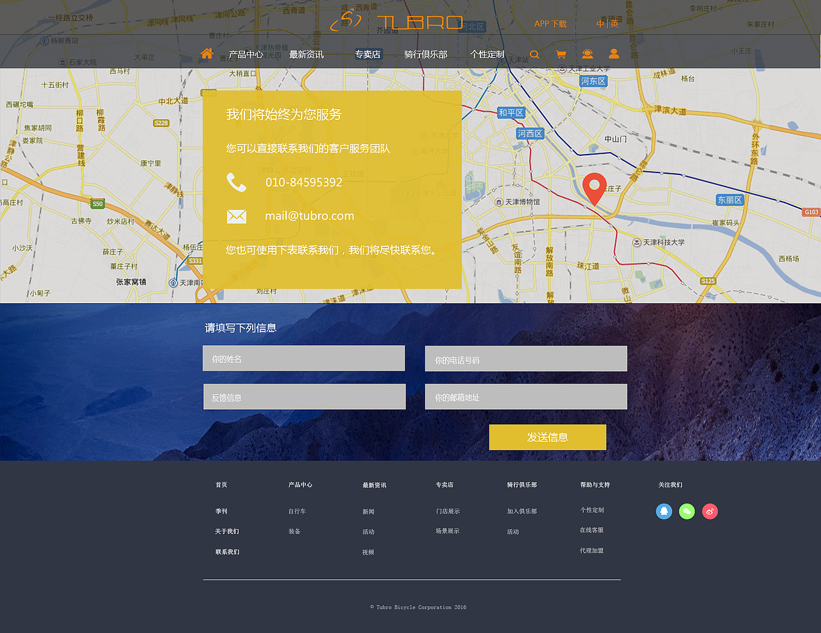Image resolution: width=821 pixels, height=633 pixels.
Task: Click the 和平区 district label on map
Action: pos(511,113)
